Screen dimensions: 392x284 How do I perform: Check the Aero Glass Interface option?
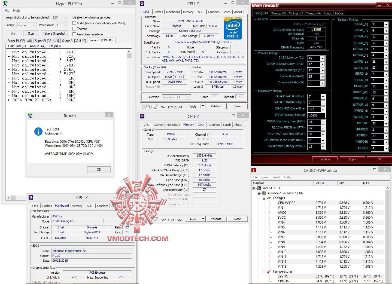point(74,34)
